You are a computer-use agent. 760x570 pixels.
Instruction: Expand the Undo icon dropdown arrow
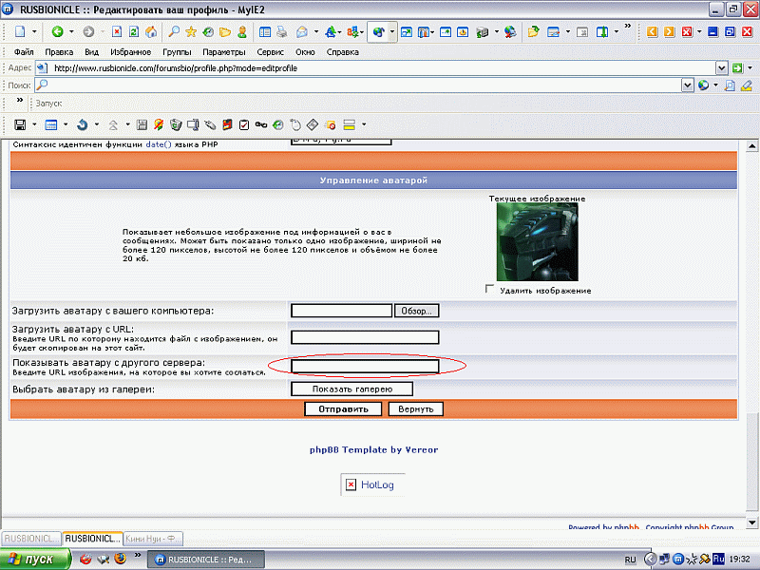click(97, 125)
